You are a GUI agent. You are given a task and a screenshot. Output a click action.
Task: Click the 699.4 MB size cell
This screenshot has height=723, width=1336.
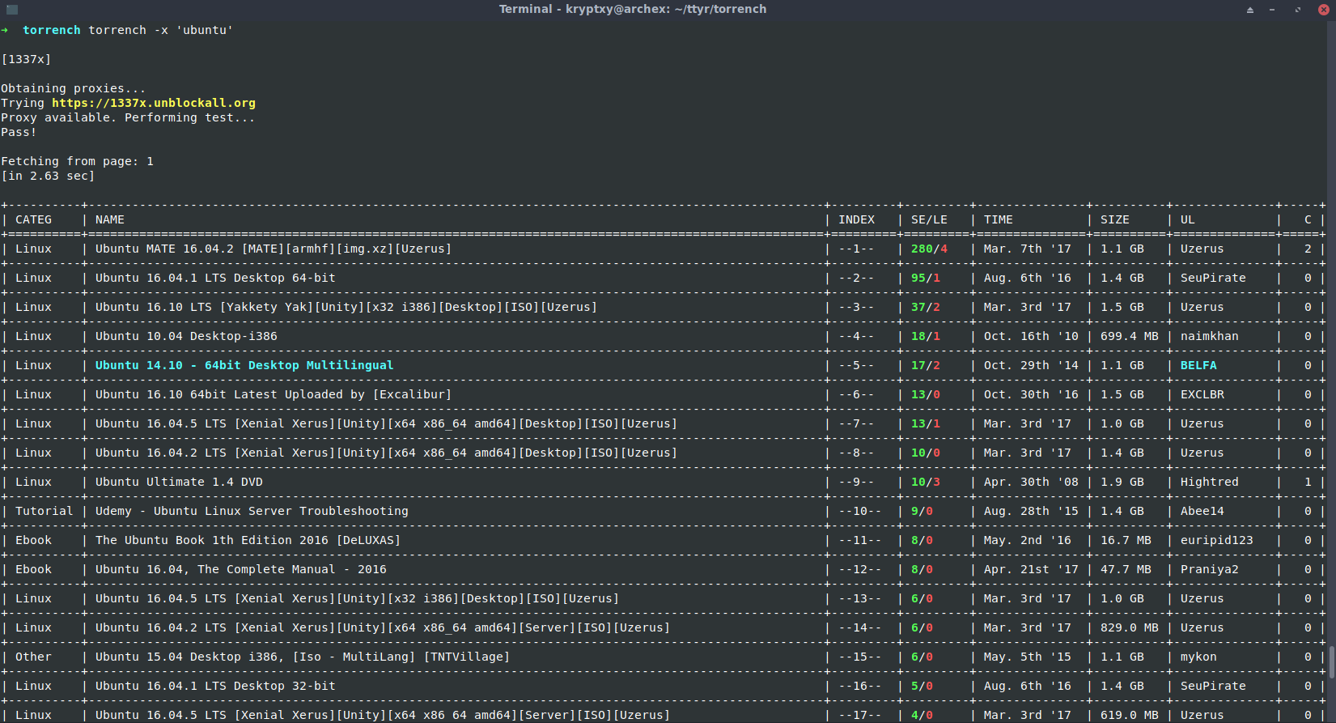point(1130,336)
